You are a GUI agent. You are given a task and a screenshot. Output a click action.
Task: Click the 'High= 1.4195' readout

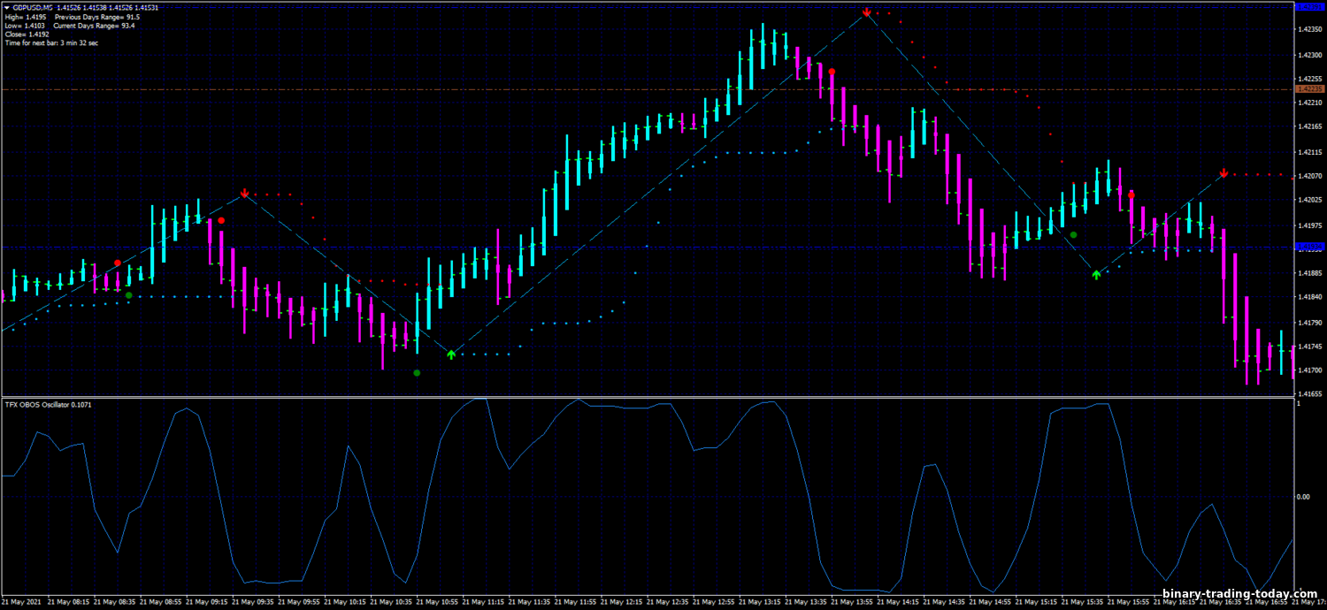click(x=25, y=17)
